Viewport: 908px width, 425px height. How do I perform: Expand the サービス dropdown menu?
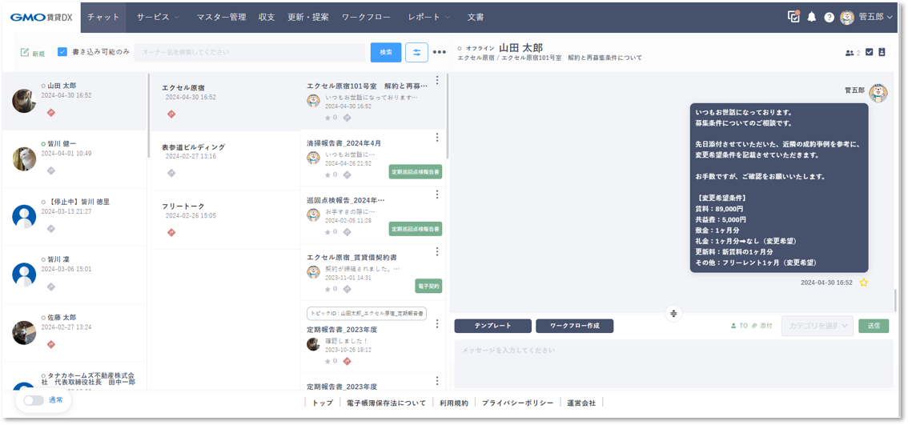point(158,17)
